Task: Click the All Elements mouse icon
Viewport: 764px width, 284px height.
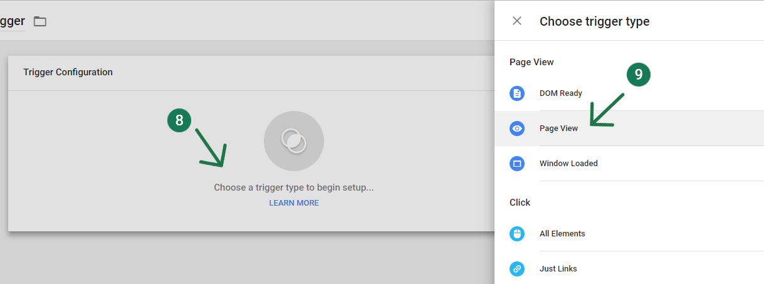Action: pyautogui.click(x=517, y=234)
